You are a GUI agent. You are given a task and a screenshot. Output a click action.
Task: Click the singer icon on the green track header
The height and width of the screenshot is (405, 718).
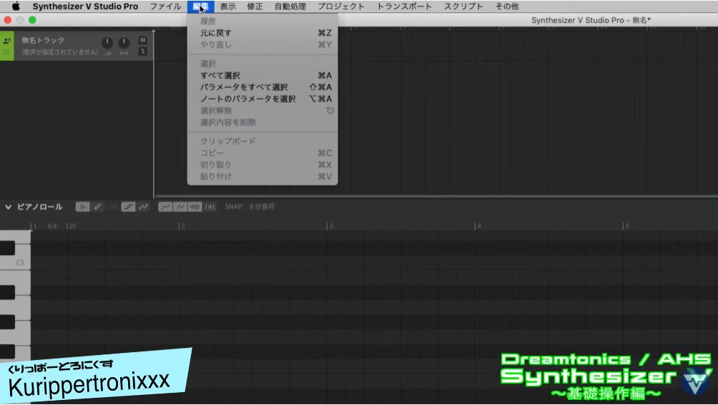click(7, 41)
